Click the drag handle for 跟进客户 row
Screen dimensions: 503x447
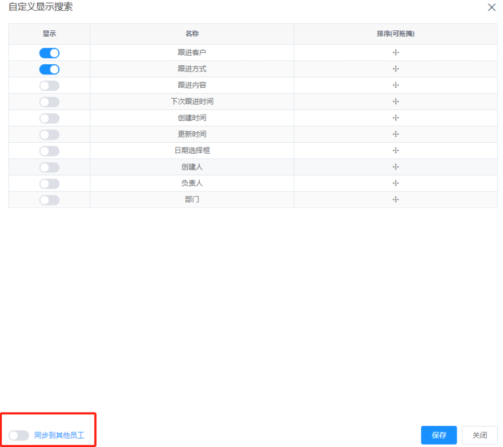pyautogui.click(x=396, y=52)
